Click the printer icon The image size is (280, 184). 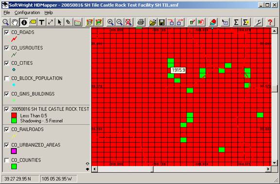pyautogui.click(x=140, y=22)
